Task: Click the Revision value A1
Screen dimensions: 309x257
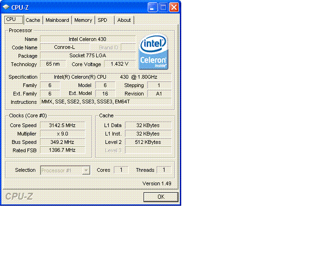Action: click(x=159, y=94)
